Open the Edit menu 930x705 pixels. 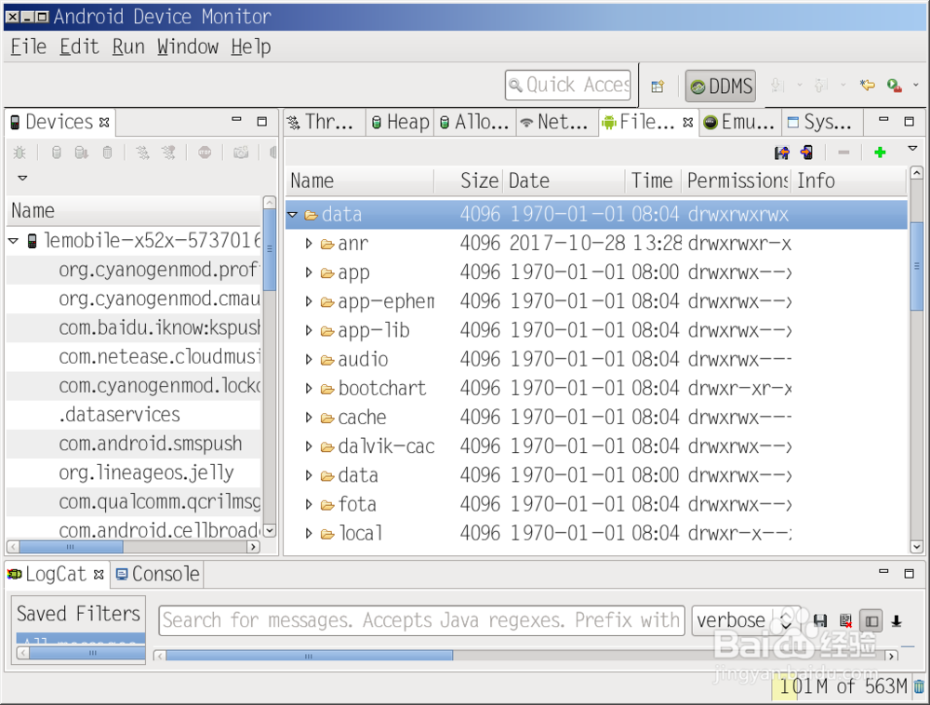click(x=79, y=47)
